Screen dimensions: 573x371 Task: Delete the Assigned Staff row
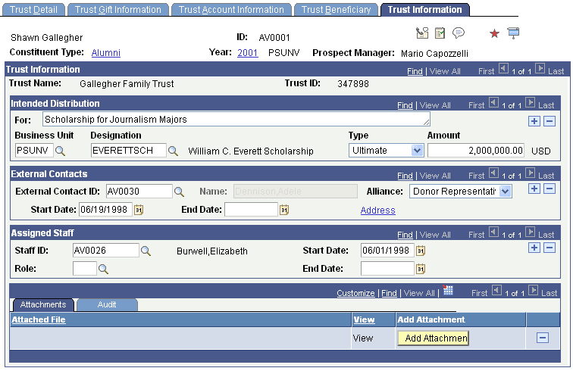(550, 248)
